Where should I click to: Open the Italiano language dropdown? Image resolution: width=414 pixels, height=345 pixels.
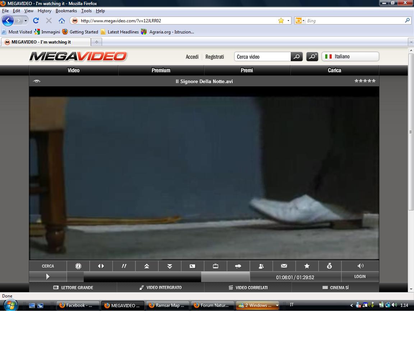click(350, 56)
